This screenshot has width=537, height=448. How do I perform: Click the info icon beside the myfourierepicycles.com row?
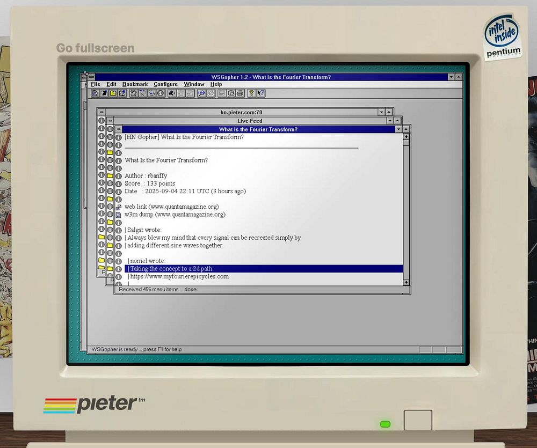(119, 277)
